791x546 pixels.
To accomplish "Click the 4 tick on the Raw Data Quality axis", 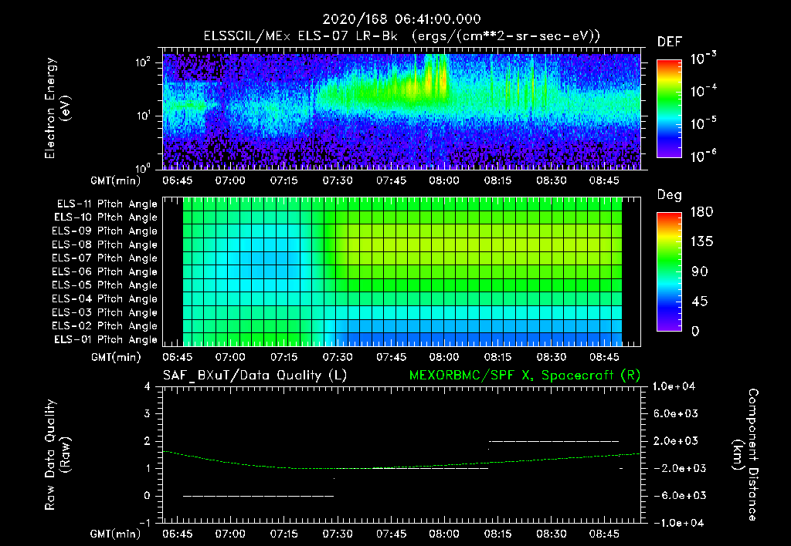I will point(148,386).
